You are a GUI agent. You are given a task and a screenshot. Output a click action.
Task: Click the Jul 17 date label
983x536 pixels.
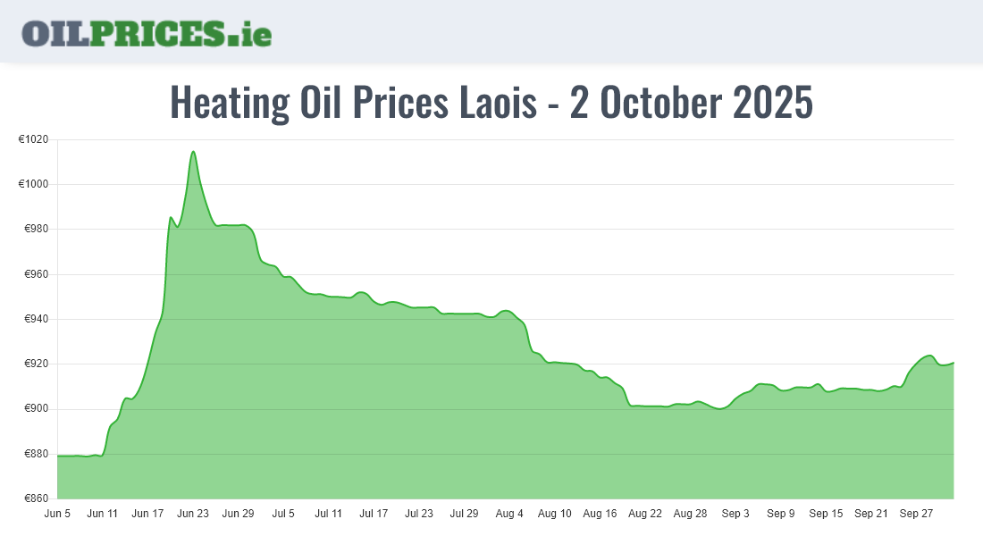(374, 514)
